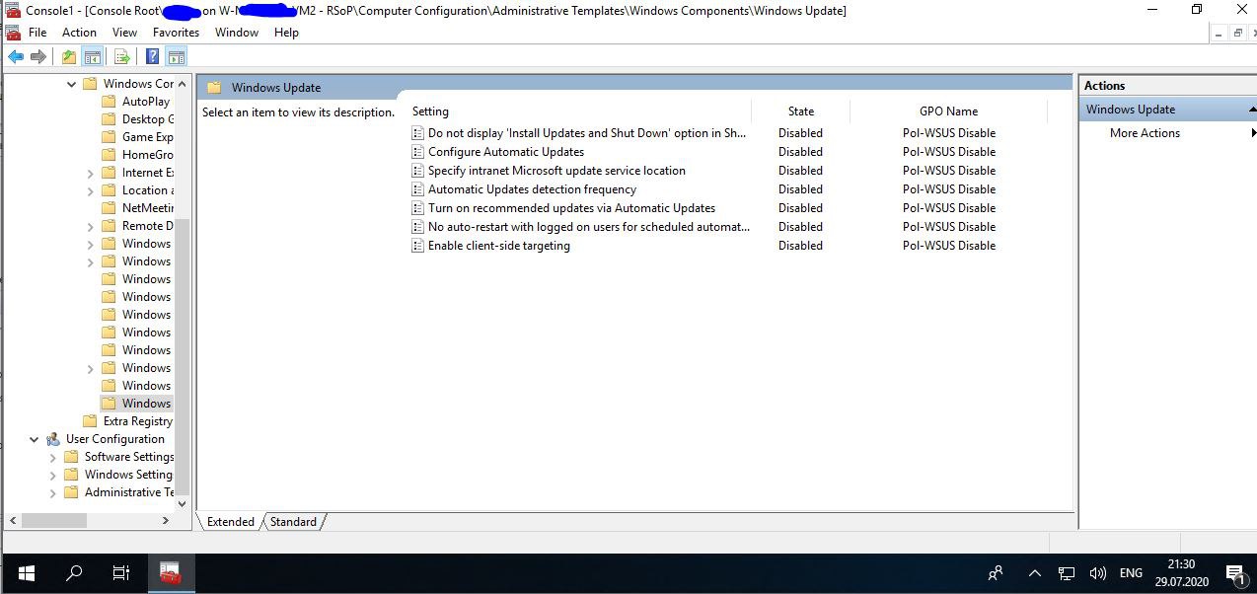The width and height of the screenshot is (1257, 594).
Task: Open the Window menu
Action: (x=237, y=33)
